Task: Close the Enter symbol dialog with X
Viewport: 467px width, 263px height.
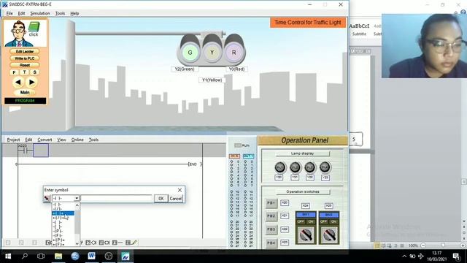Action: point(180,190)
